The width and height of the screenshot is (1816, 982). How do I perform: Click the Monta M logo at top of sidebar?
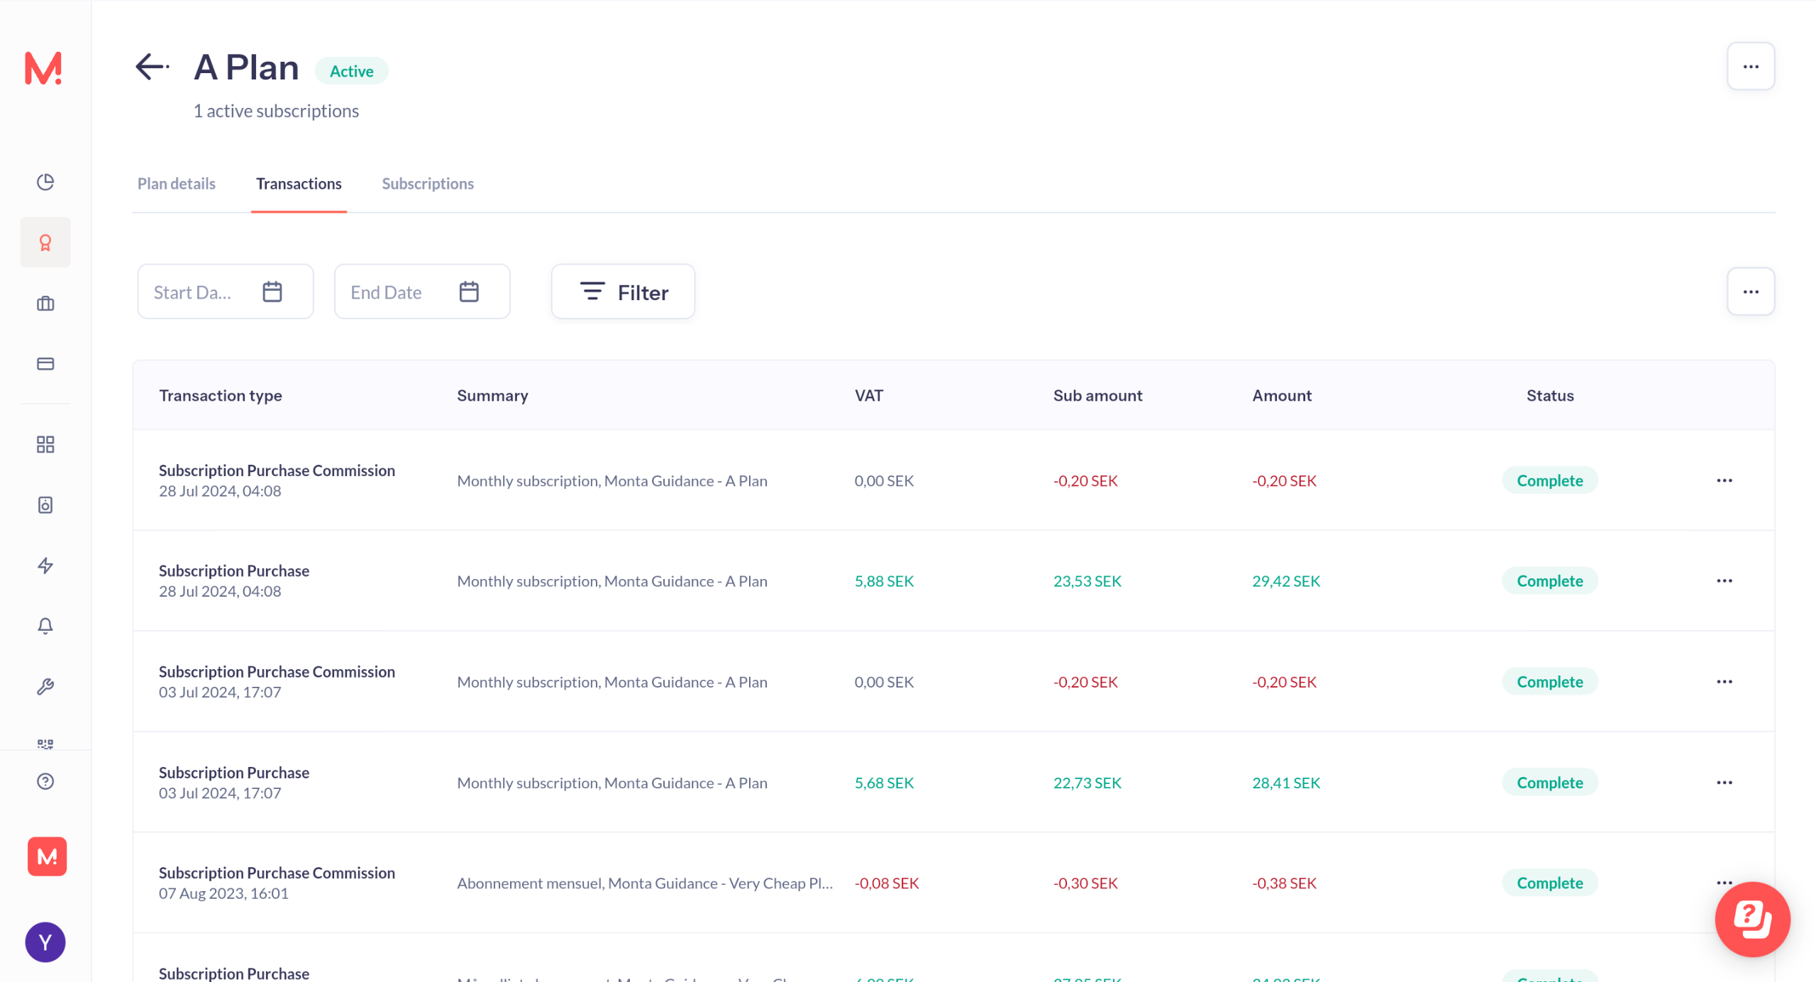point(44,68)
